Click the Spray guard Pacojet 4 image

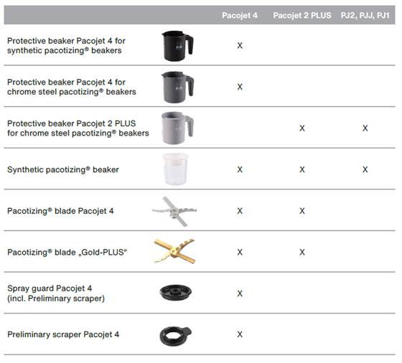tap(176, 293)
